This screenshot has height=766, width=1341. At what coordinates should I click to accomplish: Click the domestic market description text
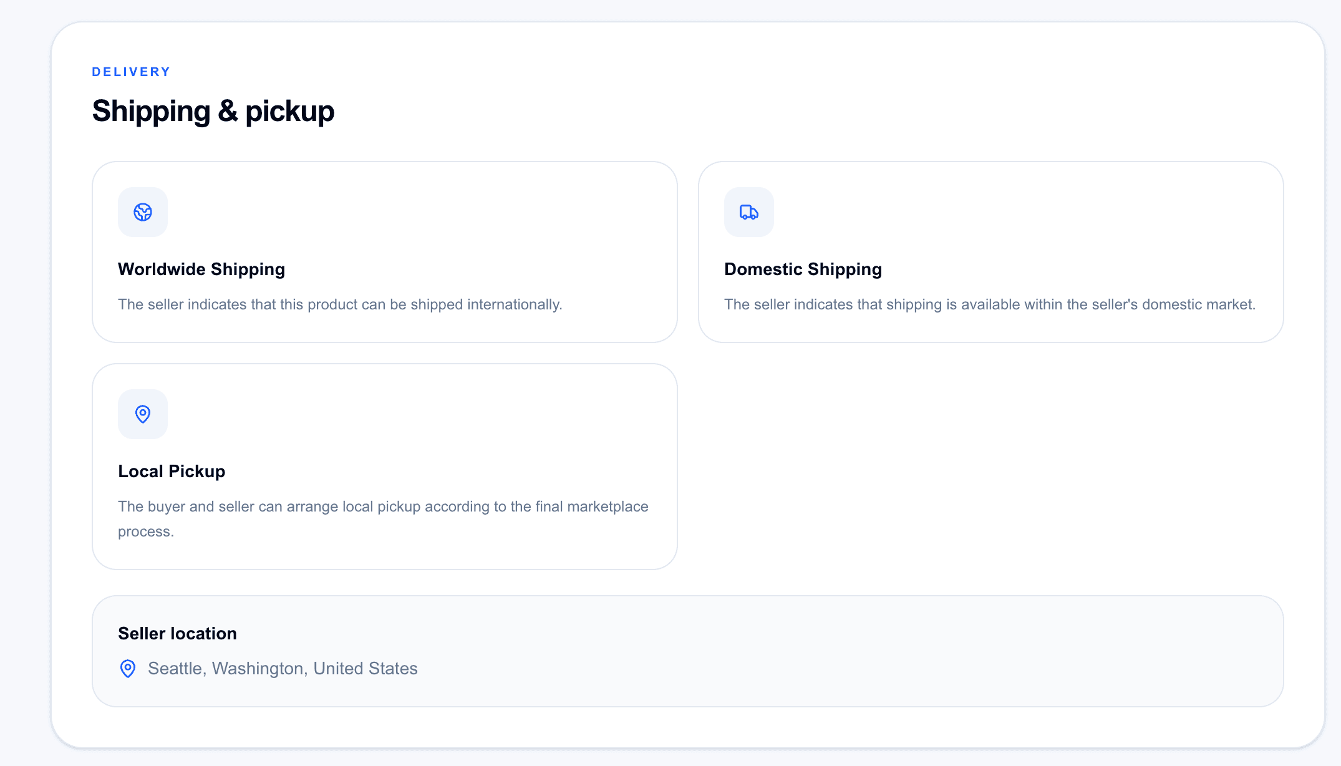tap(990, 304)
